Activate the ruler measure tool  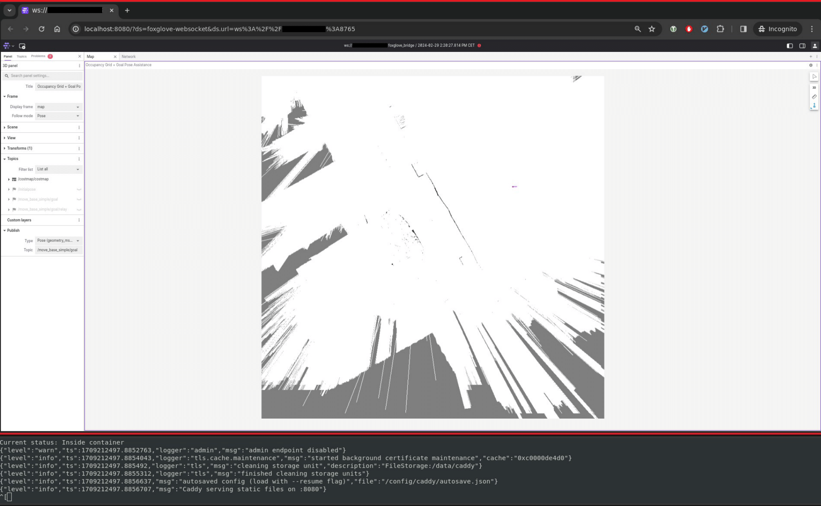coord(814,97)
